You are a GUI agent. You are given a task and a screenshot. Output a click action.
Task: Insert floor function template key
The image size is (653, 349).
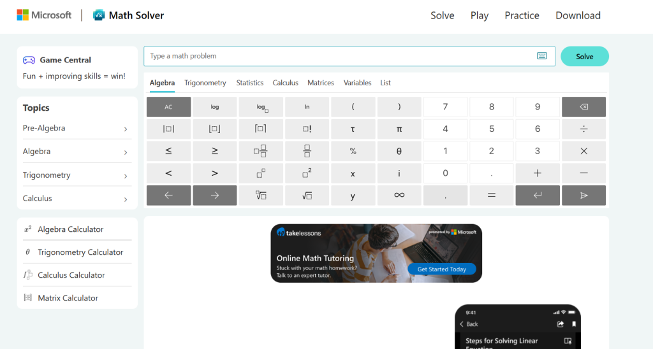tap(215, 129)
